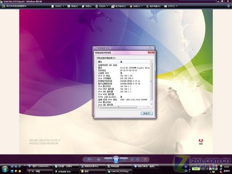Switch to 1046700_070704p taskbar button
This screenshot has width=232, height=174.
click(x=119, y=171)
